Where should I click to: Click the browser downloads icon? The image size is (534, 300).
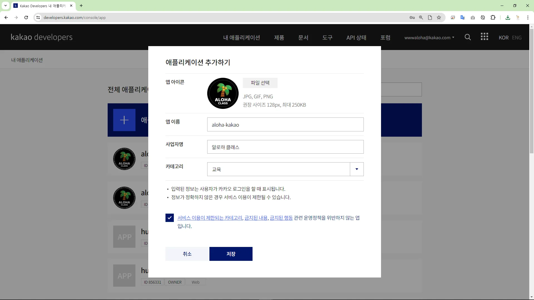tap(508, 17)
